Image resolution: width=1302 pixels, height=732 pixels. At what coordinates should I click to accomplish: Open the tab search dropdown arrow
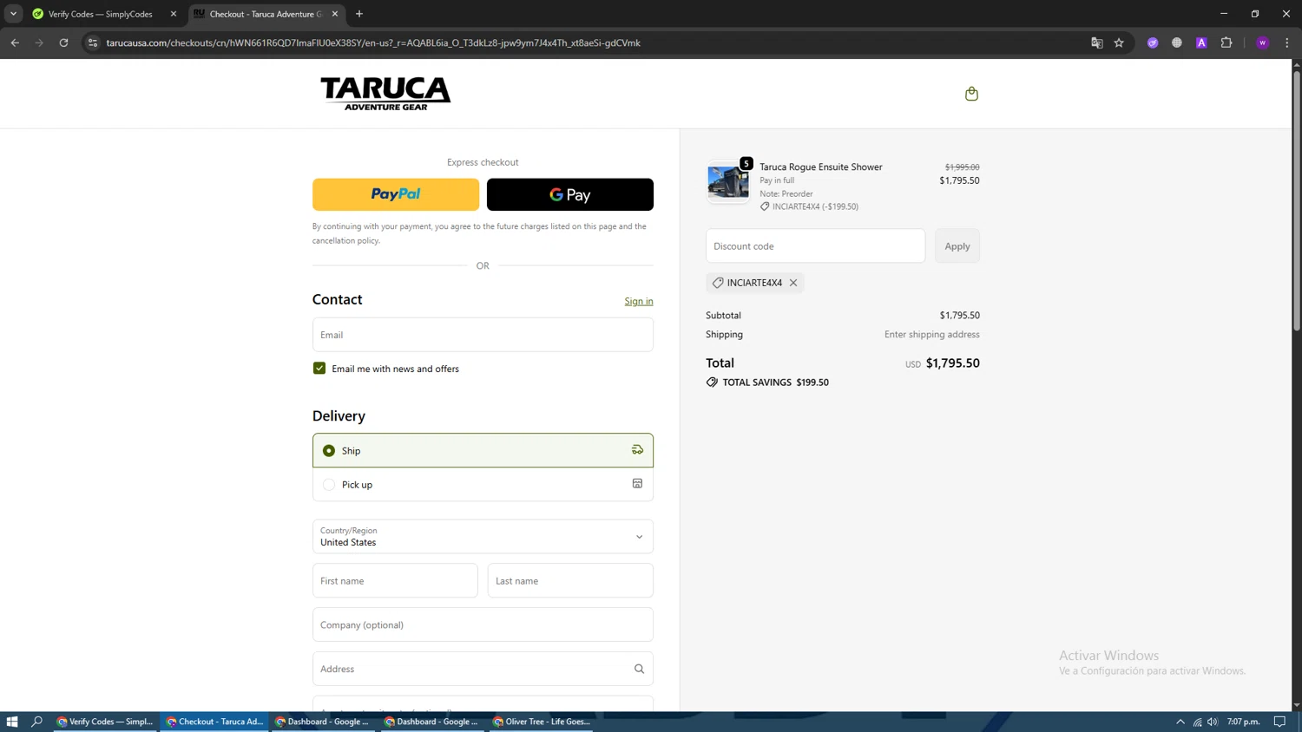pos(13,14)
